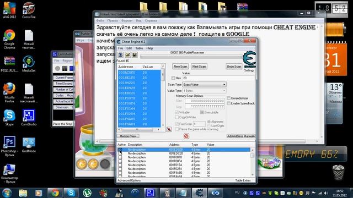Open the File menu in Cheat Engine
The width and height of the screenshot is (353, 198).
click(x=121, y=48)
